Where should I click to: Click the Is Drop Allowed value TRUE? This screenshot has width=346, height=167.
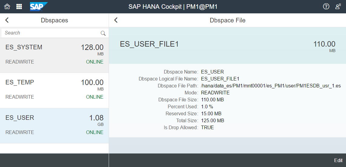[x=207, y=127]
